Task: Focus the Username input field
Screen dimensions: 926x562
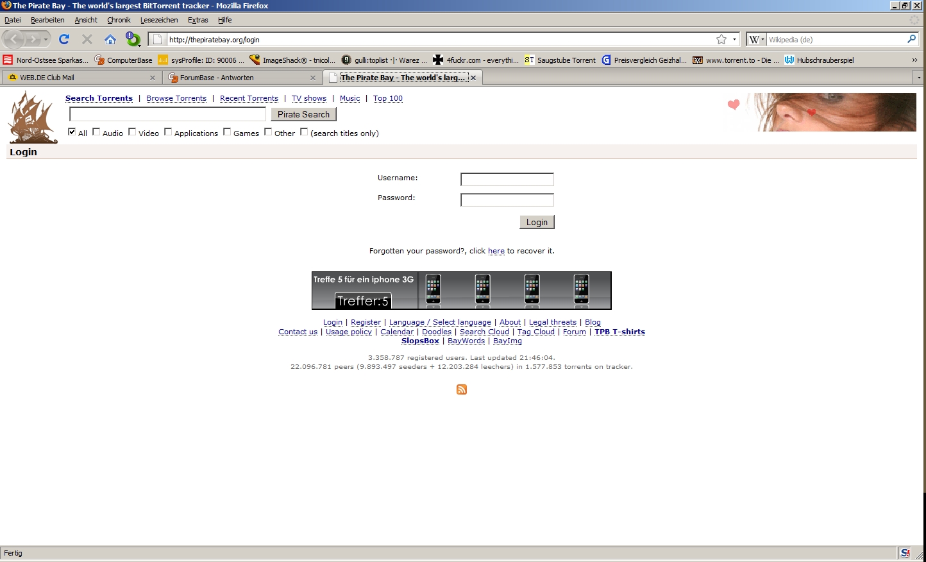Action: [507, 180]
